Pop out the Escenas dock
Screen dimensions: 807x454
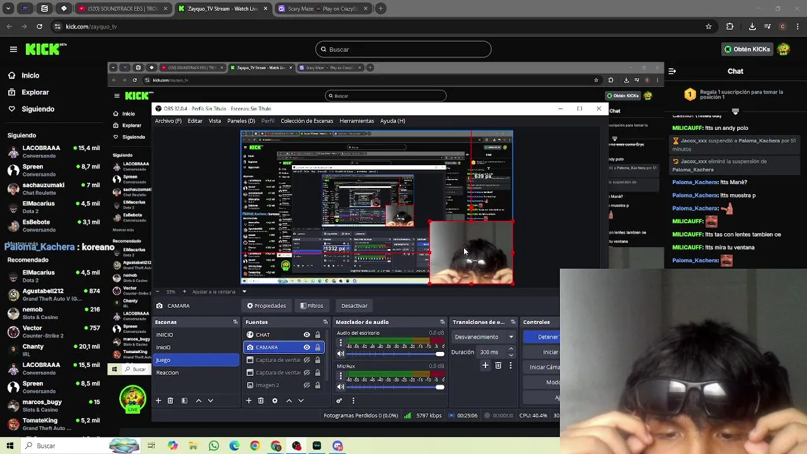[x=235, y=322]
